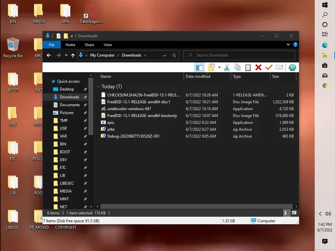Go back with the left arrow
This screenshot has height=251, width=335.
point(49,55)
